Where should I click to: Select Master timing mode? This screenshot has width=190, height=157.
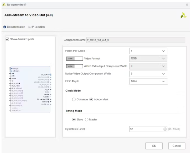[x=86, y=119]
